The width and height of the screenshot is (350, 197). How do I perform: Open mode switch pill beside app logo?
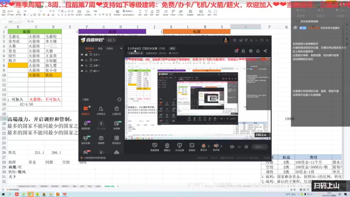(111, 40)
